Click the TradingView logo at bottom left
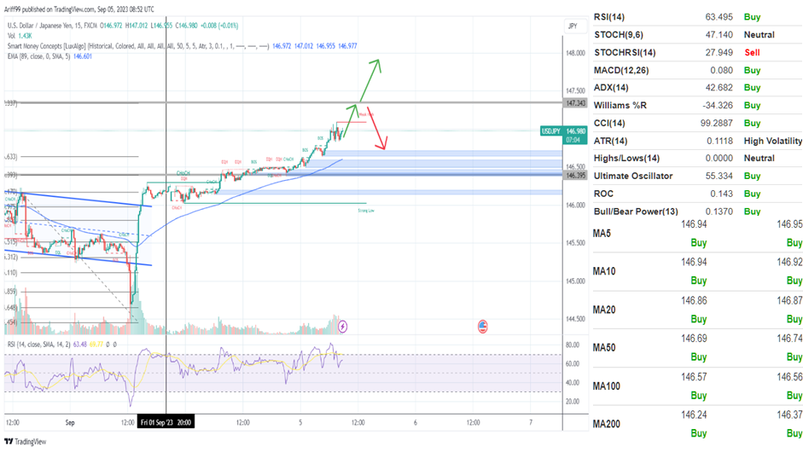Image resolution: width=803 pixels, height=452 pixels. (26, 442)
